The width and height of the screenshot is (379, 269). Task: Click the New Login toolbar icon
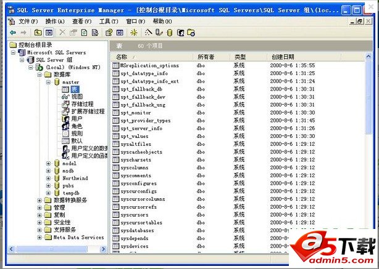point(181,33)
